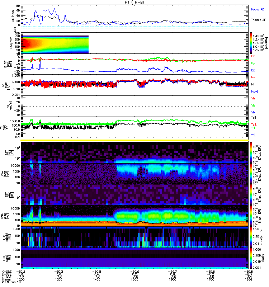Image resolution: width=269 pixels, height=287 pixels.
Task: Click the 1500 time tick label
Action: click(134, 279)
